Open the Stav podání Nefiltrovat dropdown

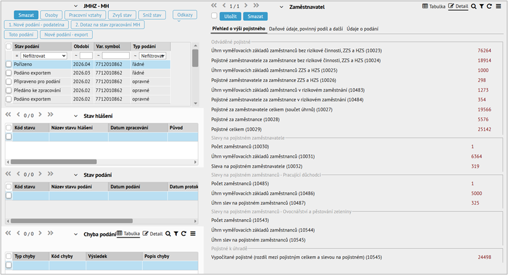(x=44, y=56)
